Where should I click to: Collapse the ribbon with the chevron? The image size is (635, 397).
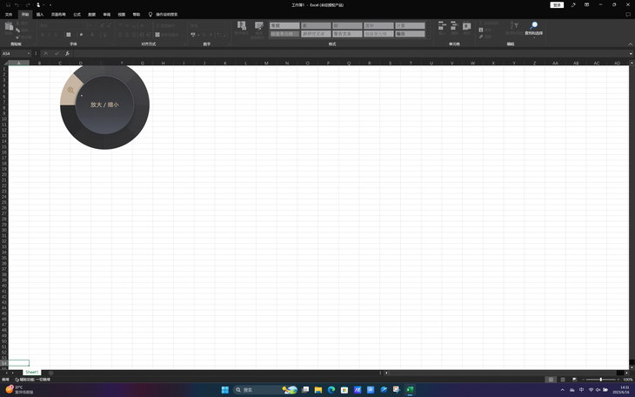tap(630, 44)
